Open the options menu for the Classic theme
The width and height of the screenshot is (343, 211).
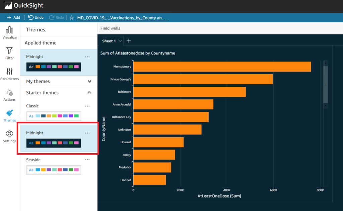coord(87,106)
